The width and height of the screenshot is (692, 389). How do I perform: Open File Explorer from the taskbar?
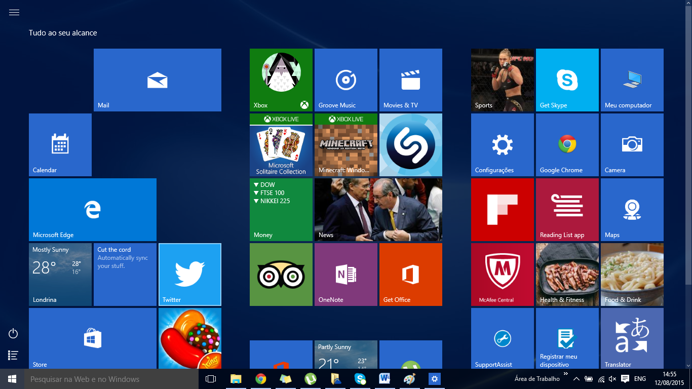(x=236, y=379)
